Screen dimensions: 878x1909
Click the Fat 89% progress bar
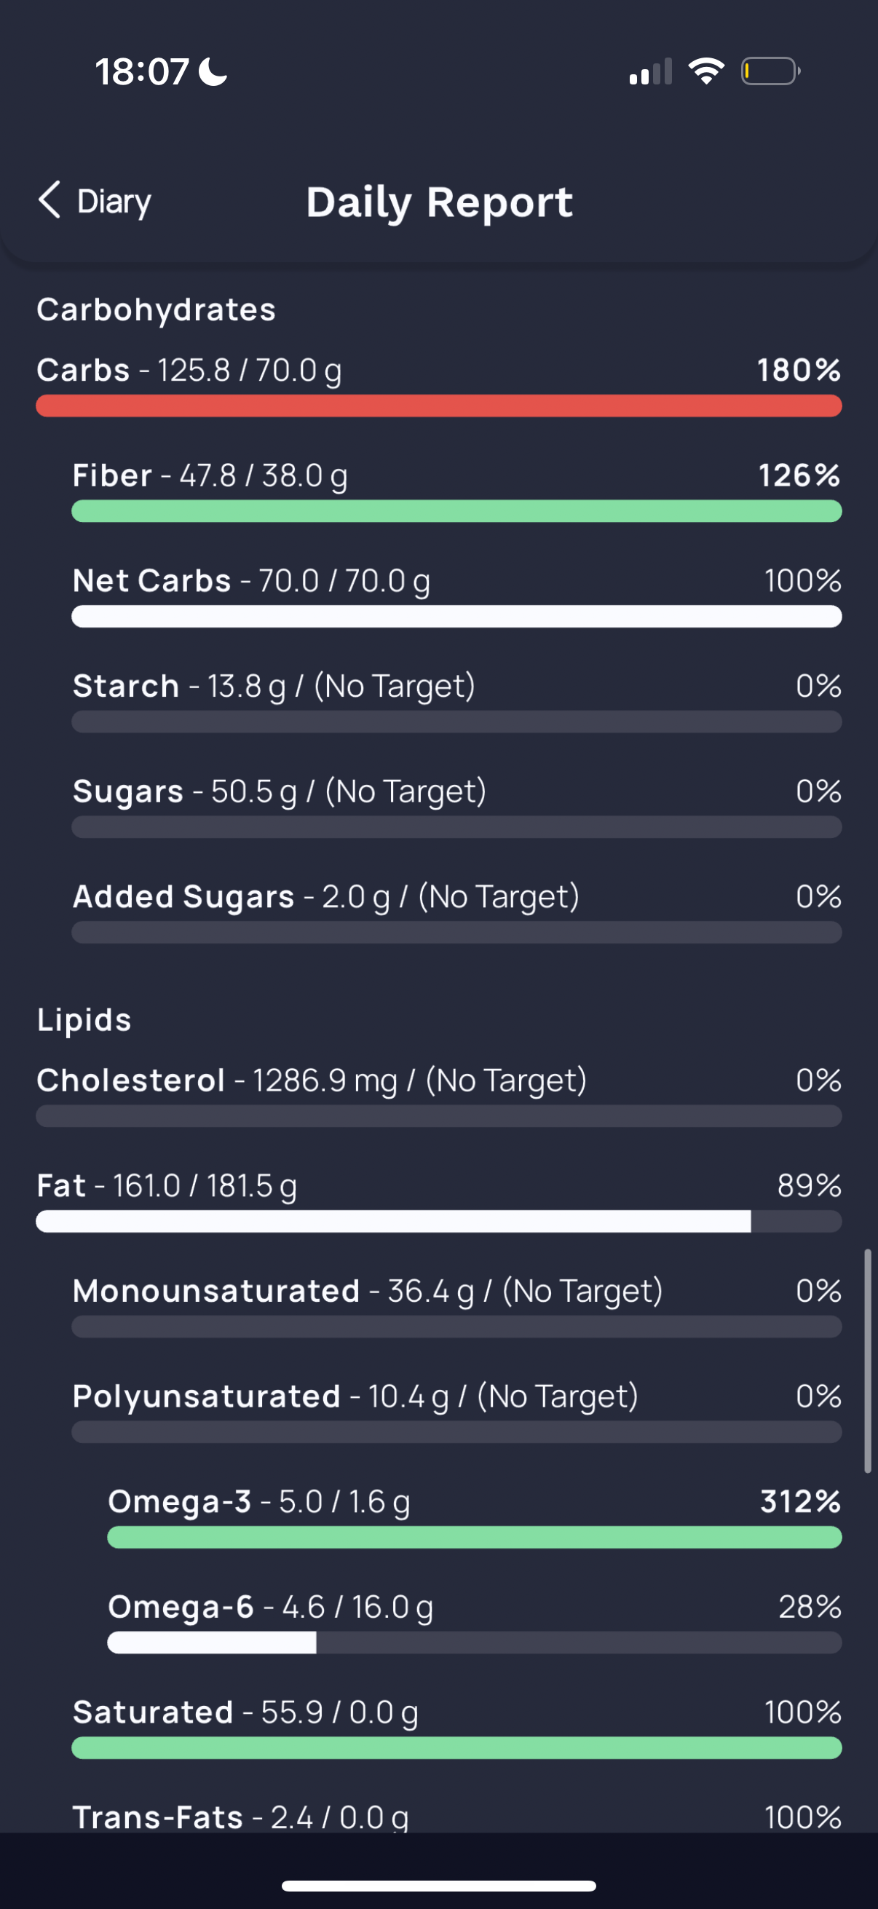point(438,1221)
